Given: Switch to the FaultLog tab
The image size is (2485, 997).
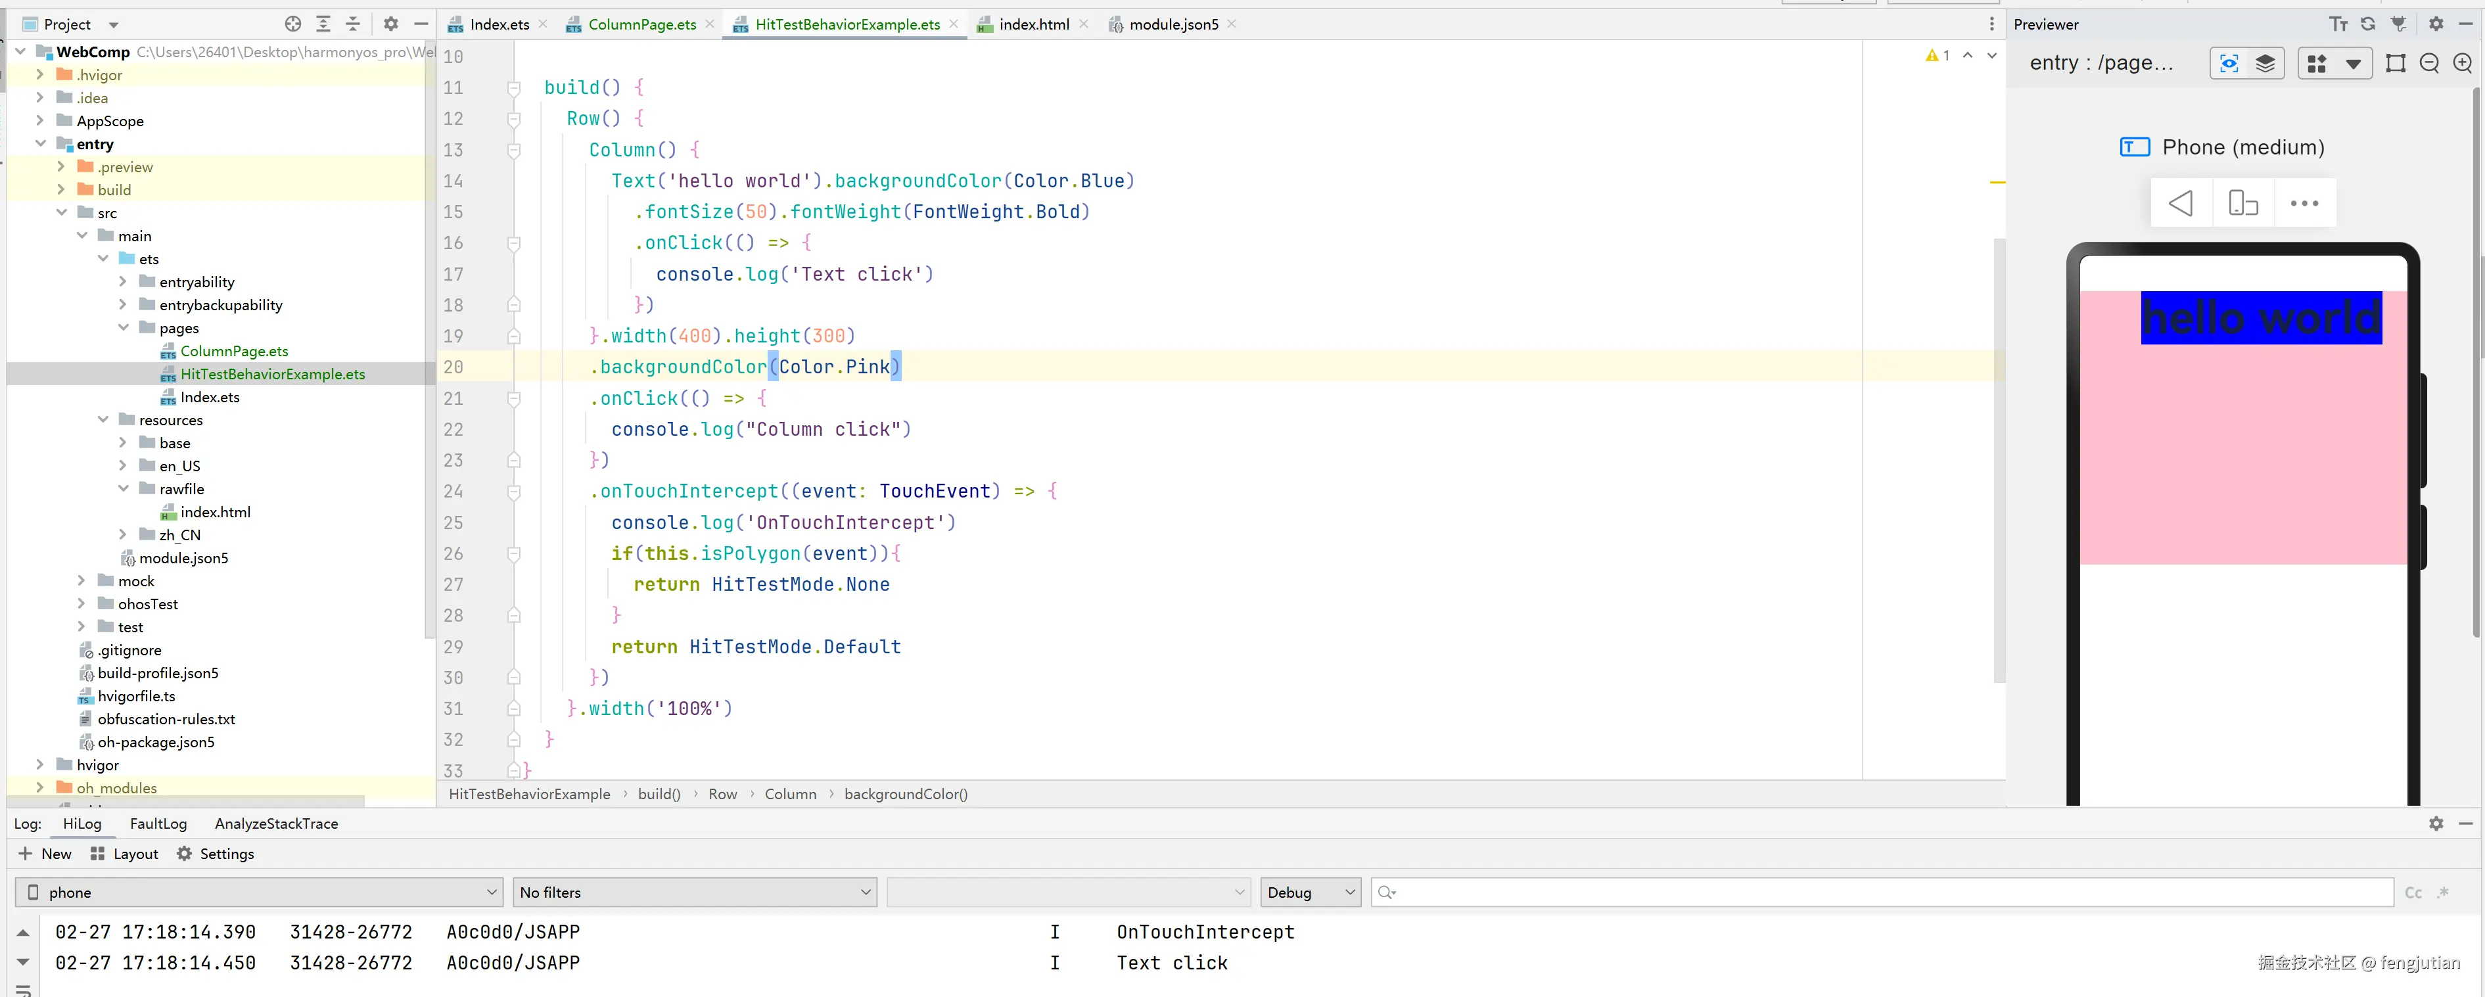Looking at the screenshot, I should pos(158,823).
